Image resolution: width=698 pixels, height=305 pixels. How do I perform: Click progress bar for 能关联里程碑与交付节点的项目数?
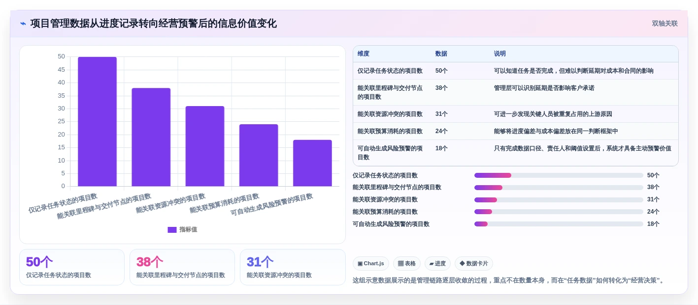[559, 188]
